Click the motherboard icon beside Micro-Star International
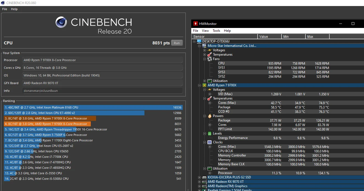The image size is (364, 191). [204, 46]
